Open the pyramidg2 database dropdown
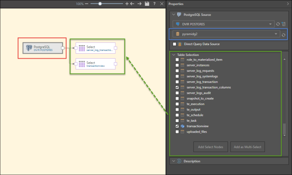The height and width of the screenshot is (175, 292). [226, 34]
